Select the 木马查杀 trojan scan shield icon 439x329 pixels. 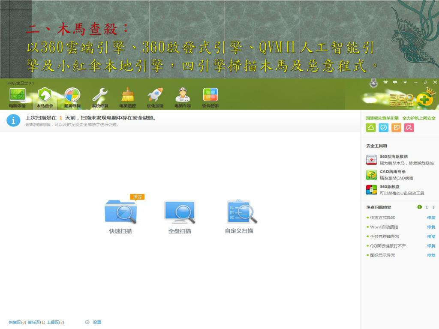[45, 95]
